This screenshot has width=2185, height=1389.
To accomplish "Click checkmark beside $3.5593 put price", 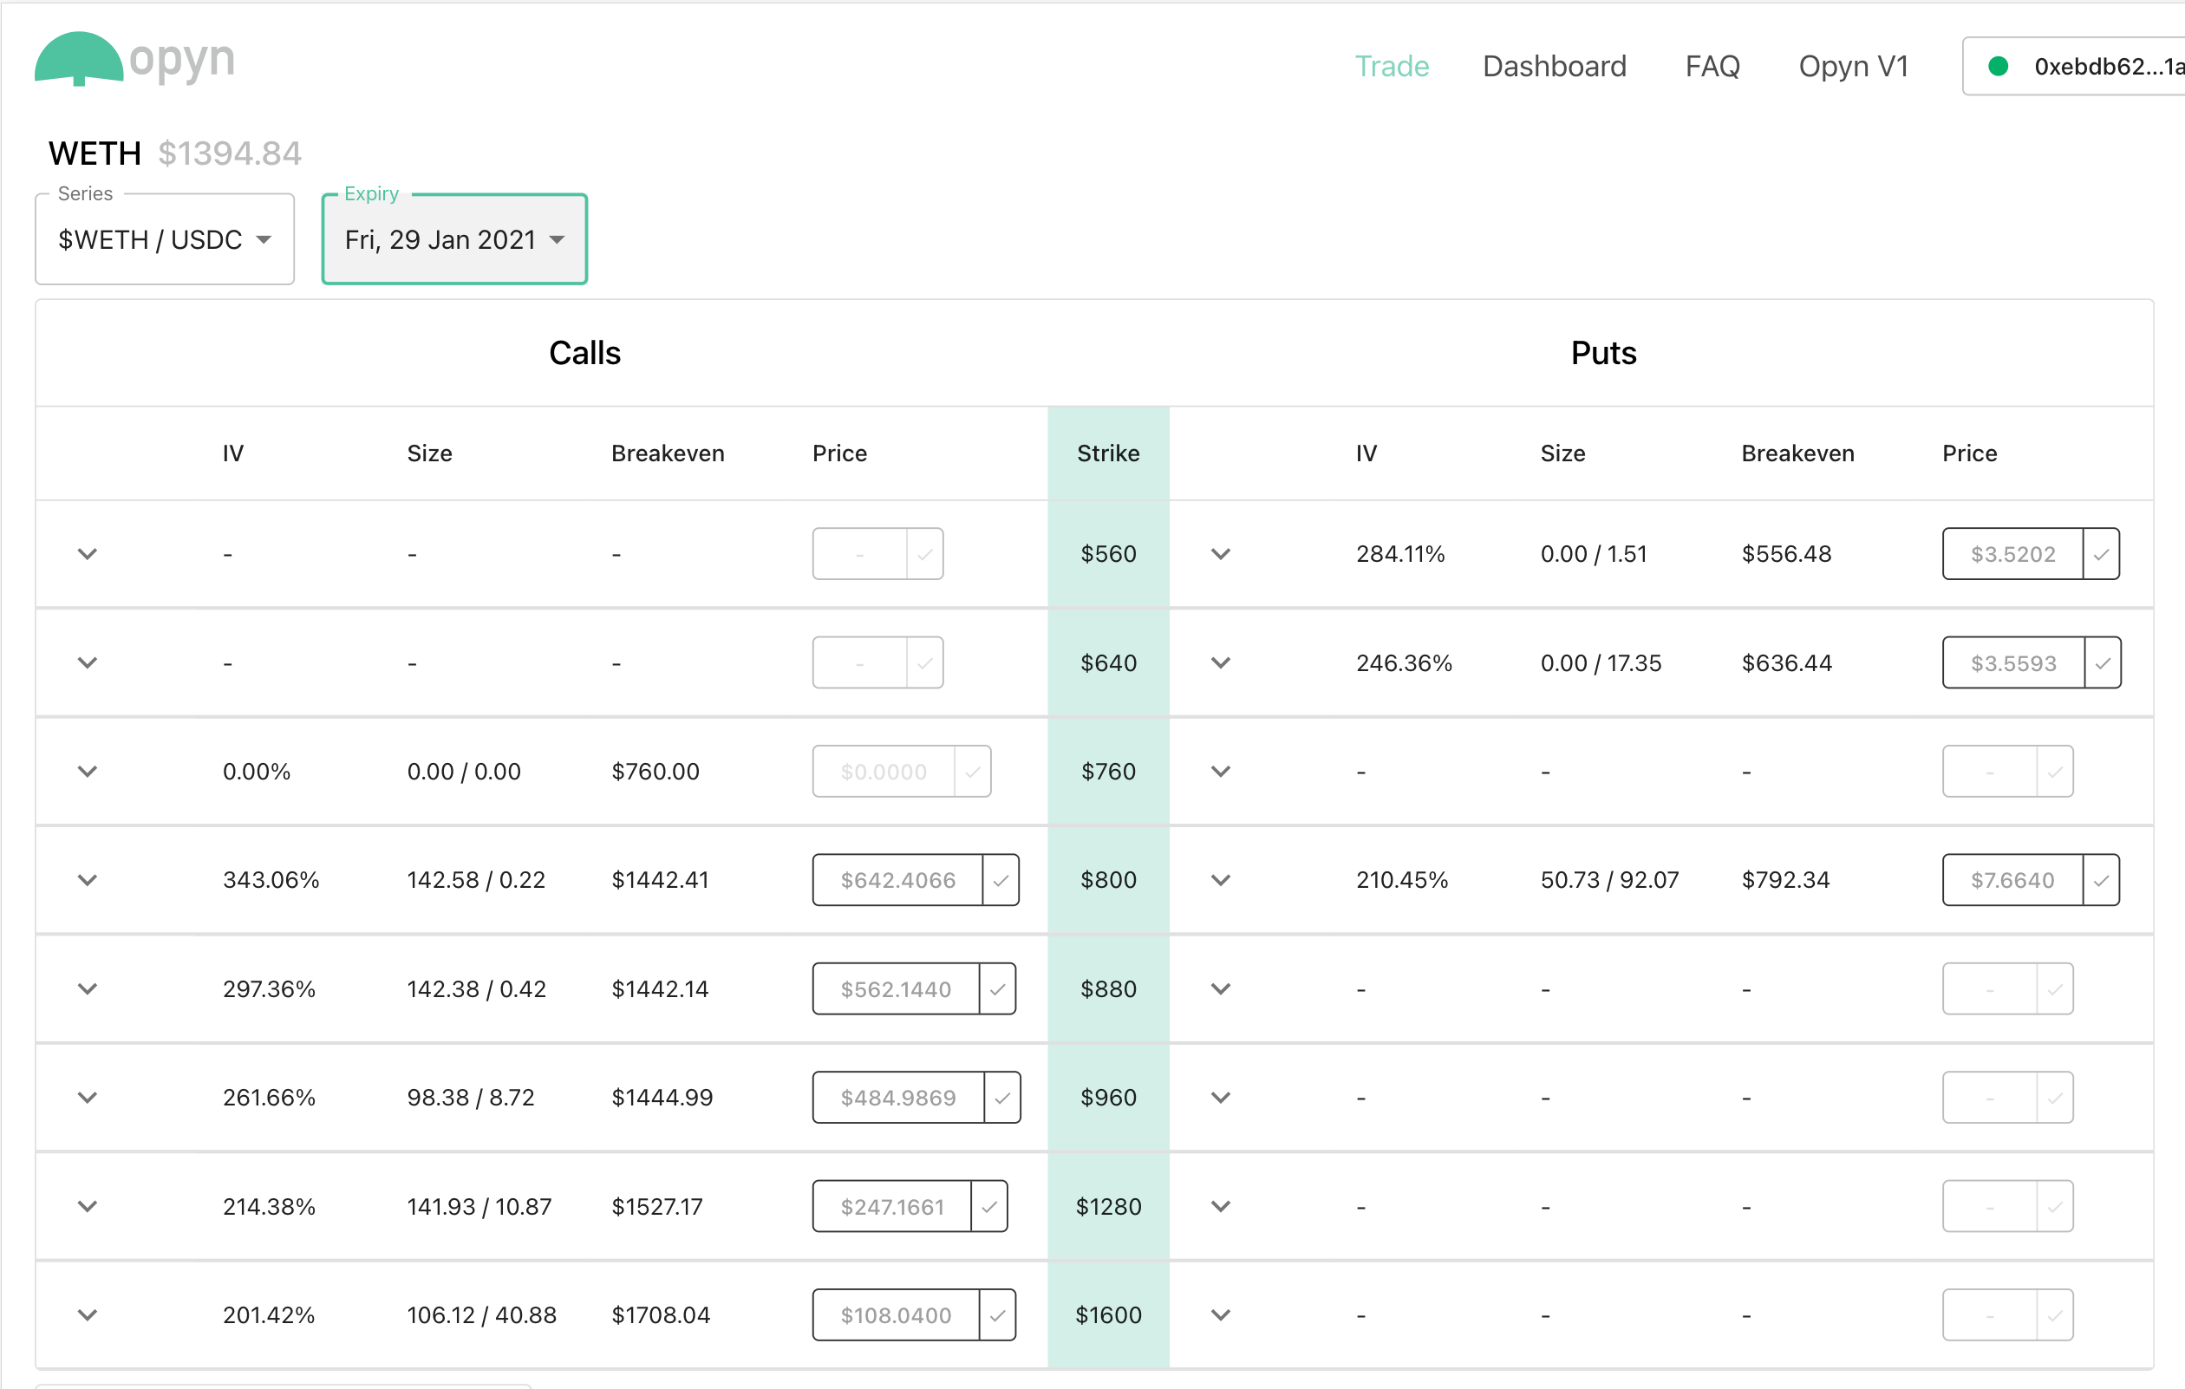I will (x=2103, y=663).
